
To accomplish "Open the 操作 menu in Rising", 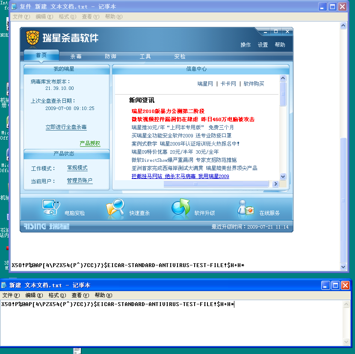I will point(246,45).
